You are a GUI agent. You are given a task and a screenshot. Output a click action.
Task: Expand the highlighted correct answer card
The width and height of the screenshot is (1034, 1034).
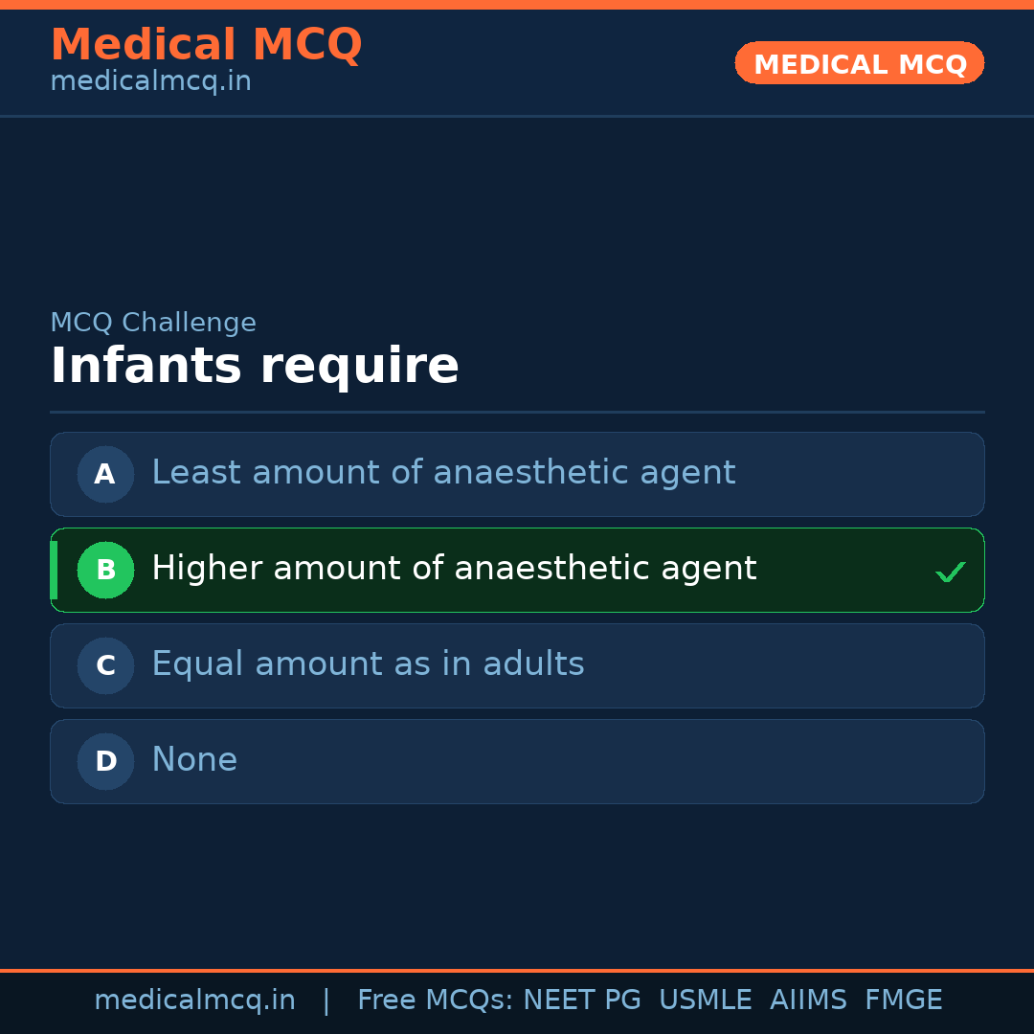(x=517, y=570)
